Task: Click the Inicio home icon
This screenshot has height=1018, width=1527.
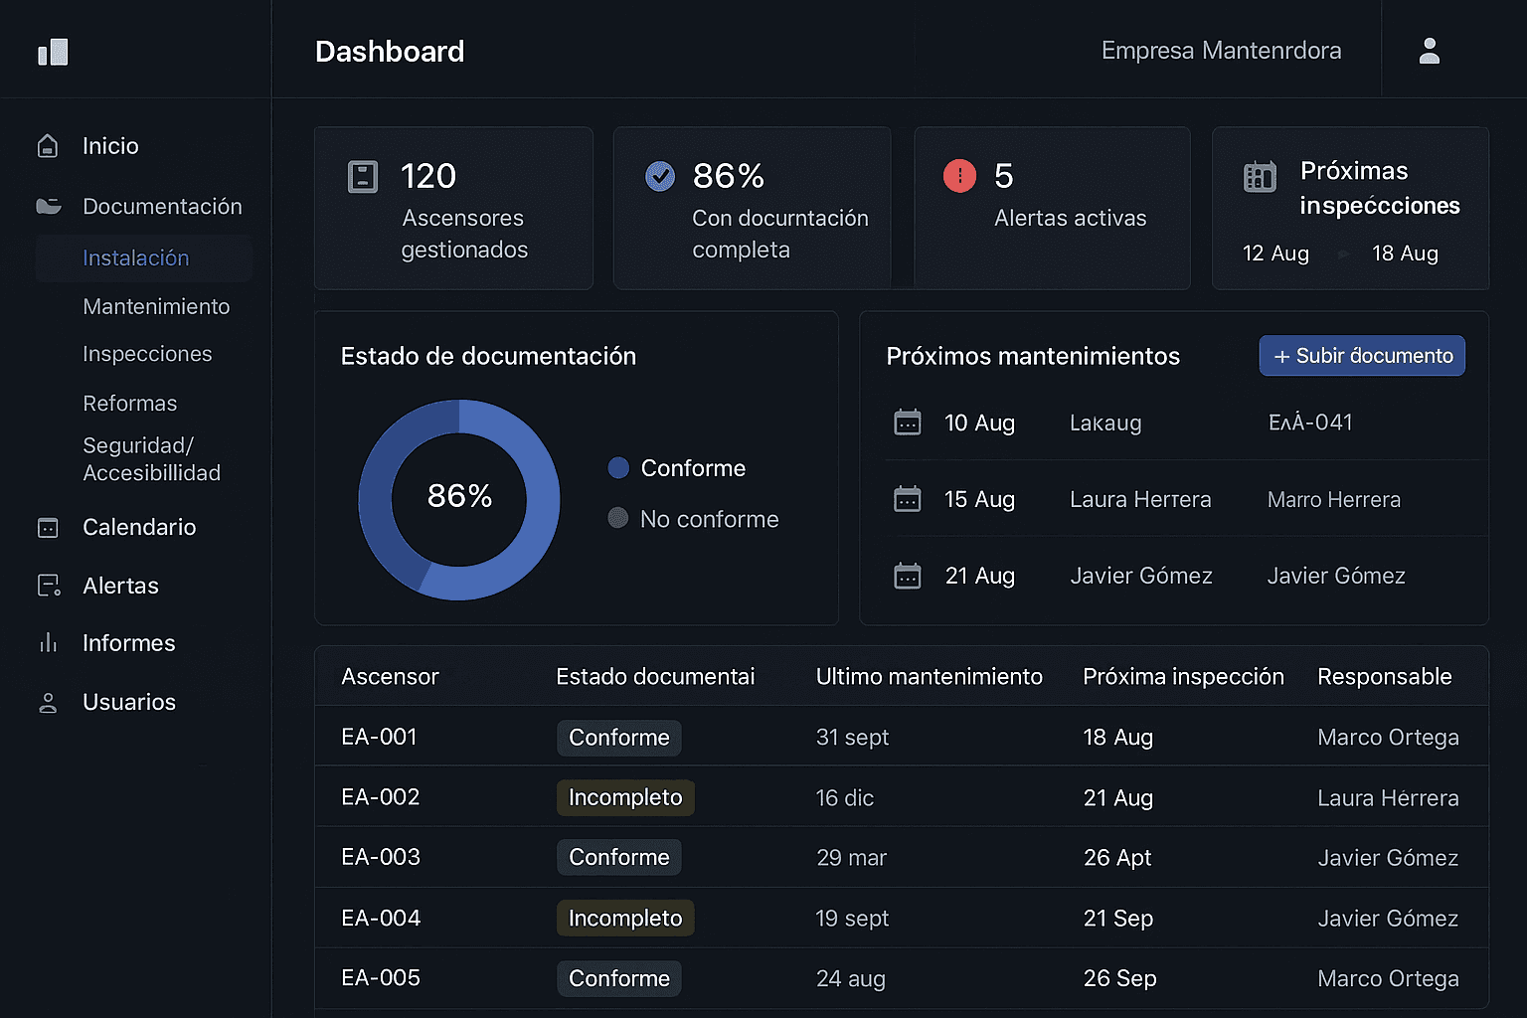Action: click(48, 146)
